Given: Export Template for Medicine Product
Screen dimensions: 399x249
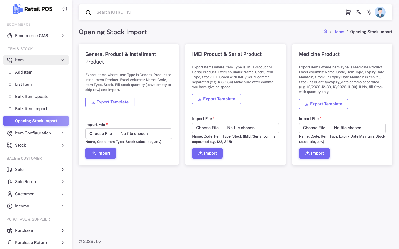Looking at the screenshot, I should (x=323, y=104).
